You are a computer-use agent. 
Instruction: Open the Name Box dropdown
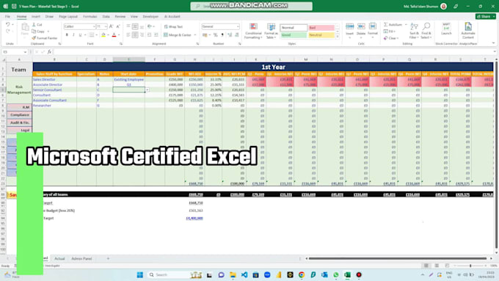point(25,52)
